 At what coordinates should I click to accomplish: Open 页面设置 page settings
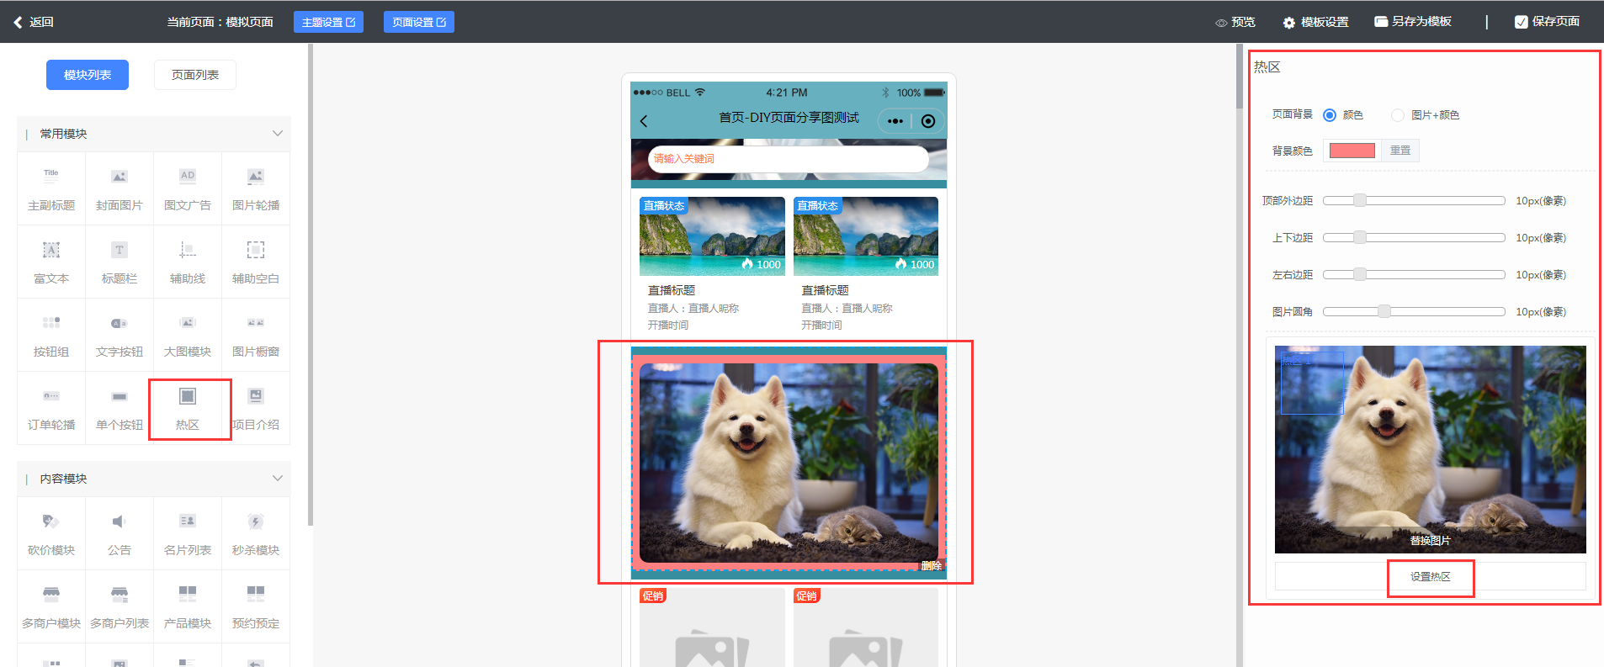[419, 22]
